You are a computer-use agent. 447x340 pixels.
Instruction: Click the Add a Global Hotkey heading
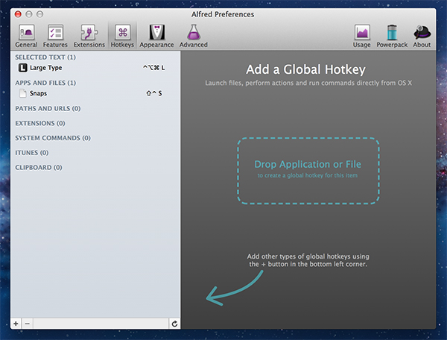click(x=305, y=69)
